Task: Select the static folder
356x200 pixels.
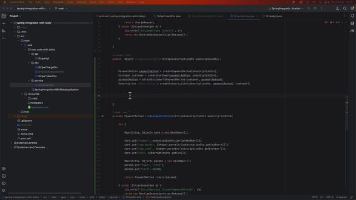Action: tap(34, 98)
